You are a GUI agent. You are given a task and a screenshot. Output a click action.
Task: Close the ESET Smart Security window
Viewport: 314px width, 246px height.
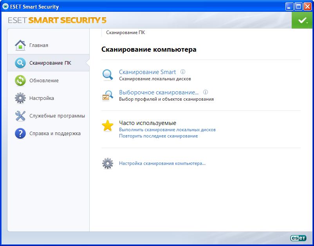[x=307, y=7]
